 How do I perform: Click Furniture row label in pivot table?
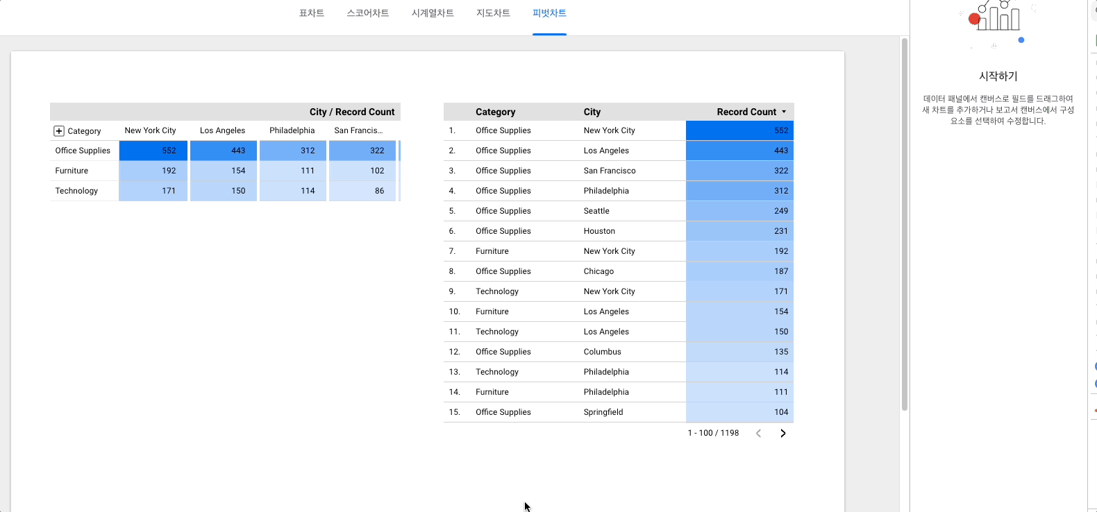pyautogui.click(x=72, y=171)
